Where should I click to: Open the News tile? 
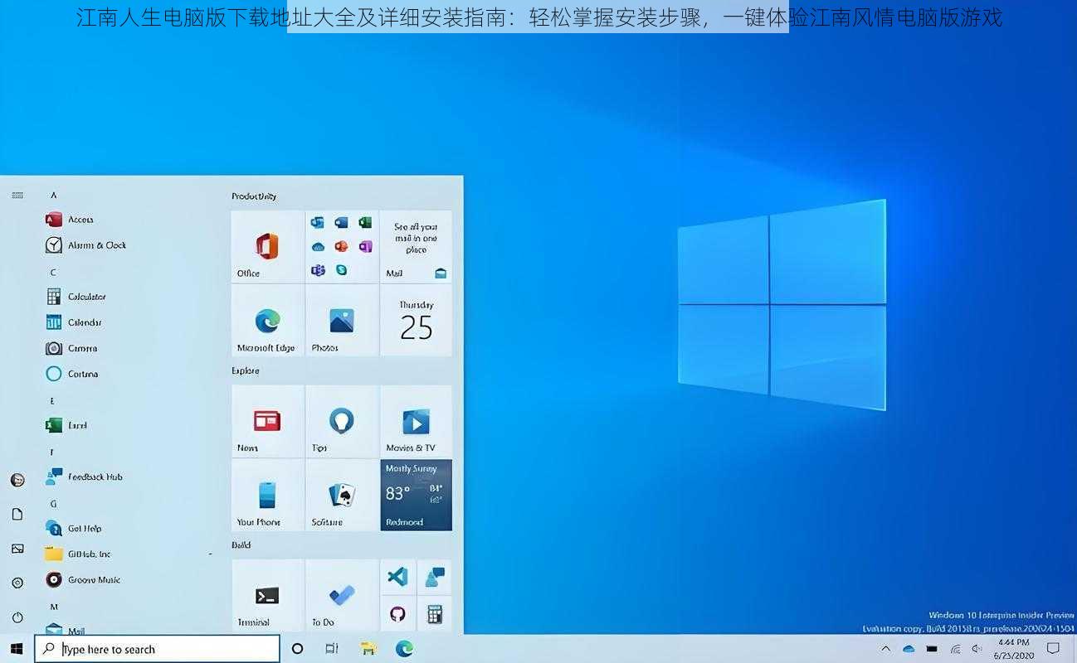(x=267, y=421)
